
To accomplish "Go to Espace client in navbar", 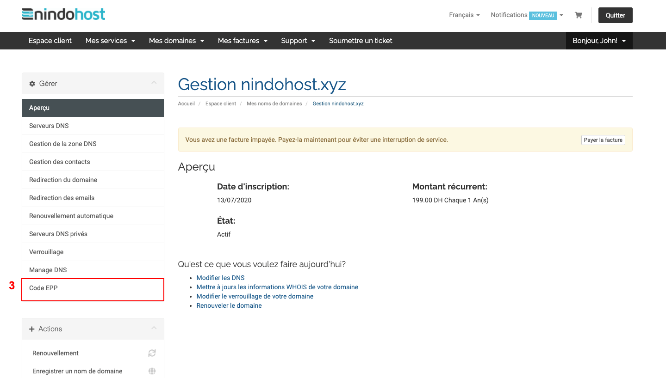I will (50, 41).
